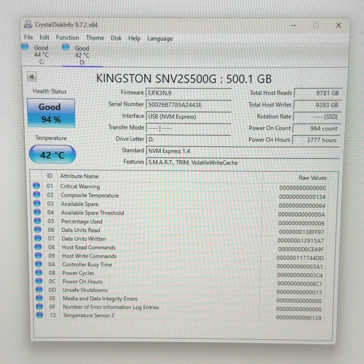Click the Firmware field EJFK3N.9
Image resolution: width=364 pixels, height=364 pixels.
point(188,93)
